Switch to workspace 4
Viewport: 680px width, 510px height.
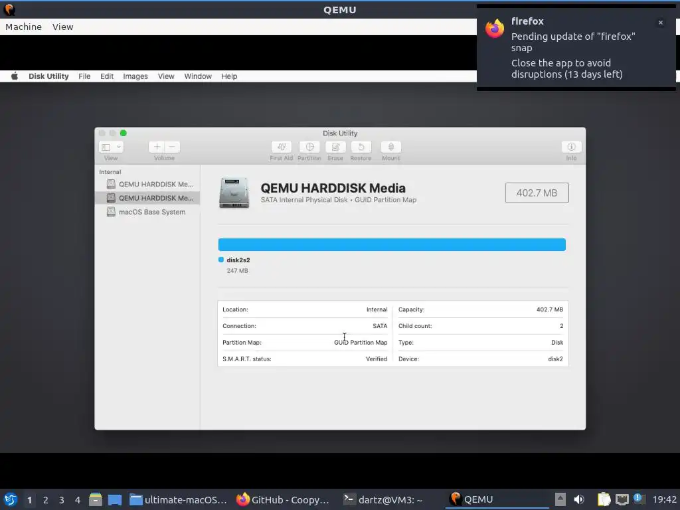pyautogui.click(x=77, y=500)
